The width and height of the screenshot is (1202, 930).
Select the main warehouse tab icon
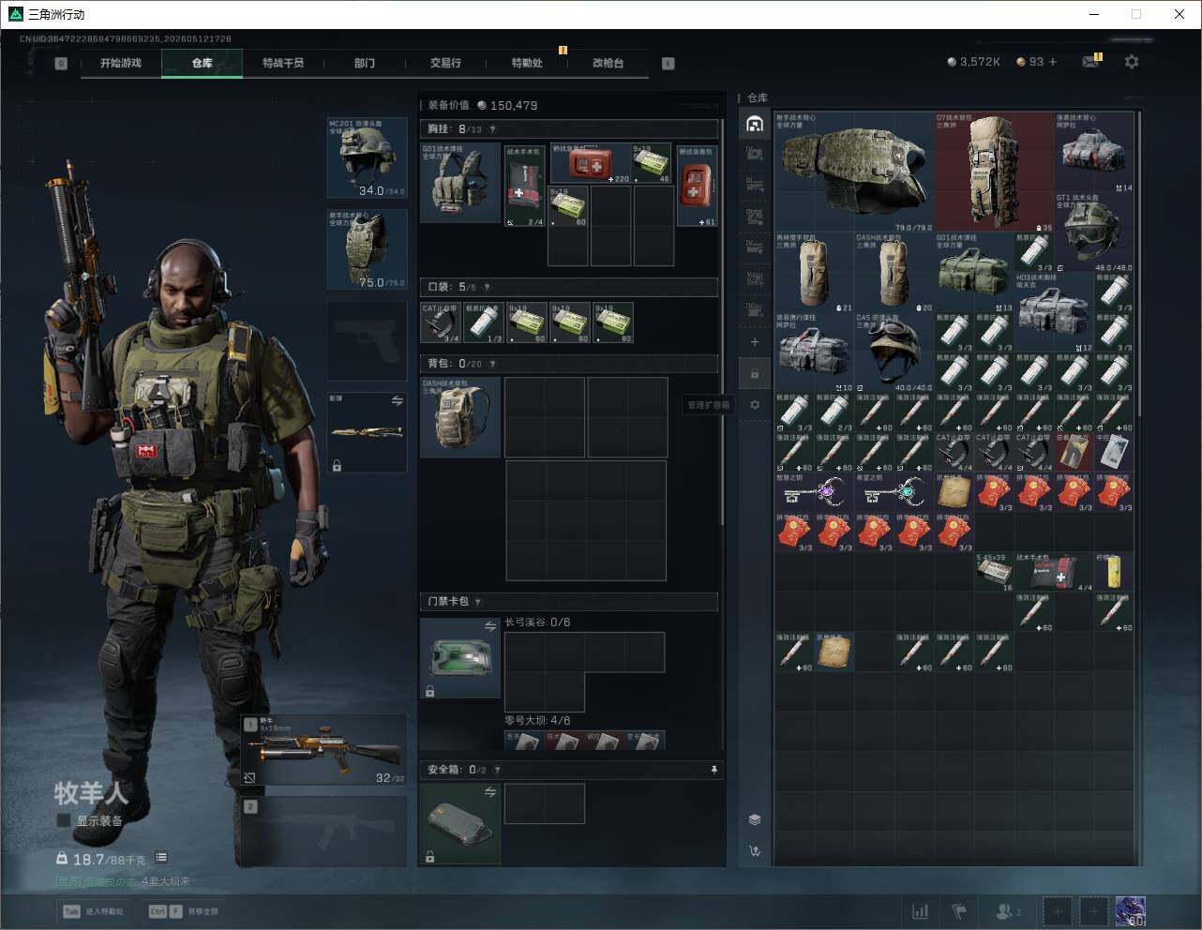coord(755,124)
